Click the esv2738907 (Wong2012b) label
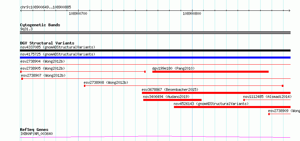Image resolution: width=300 pixels, height=141 pixels. pos(43,75)
